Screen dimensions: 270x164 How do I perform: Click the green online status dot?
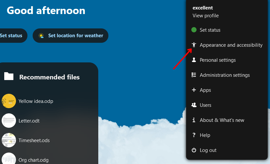(x=194, y=30)
